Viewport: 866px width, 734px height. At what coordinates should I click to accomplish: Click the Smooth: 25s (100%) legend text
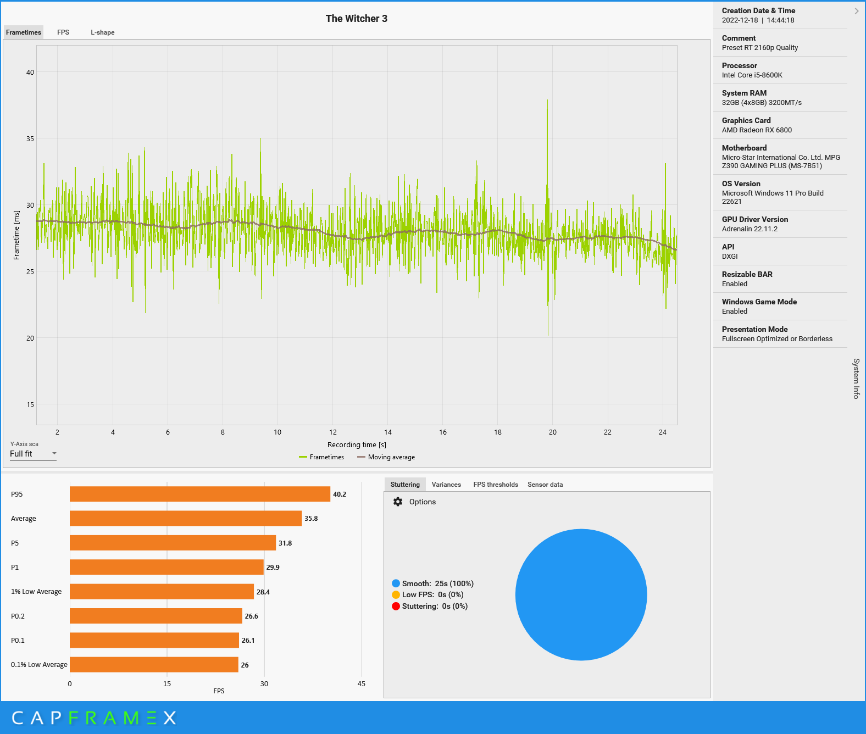437,583
